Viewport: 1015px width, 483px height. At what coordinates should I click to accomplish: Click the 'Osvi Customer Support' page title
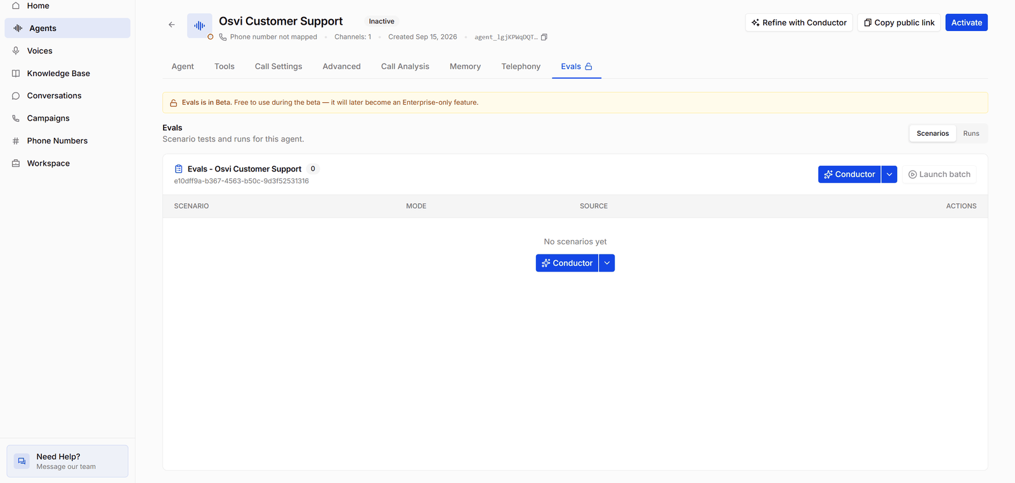click(x=281, y=21)
